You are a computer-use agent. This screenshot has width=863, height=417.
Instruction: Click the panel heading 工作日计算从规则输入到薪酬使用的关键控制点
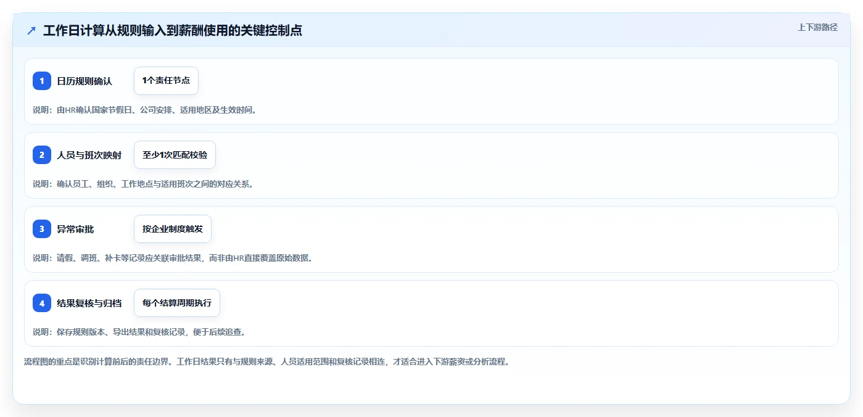tap(173, 30)
